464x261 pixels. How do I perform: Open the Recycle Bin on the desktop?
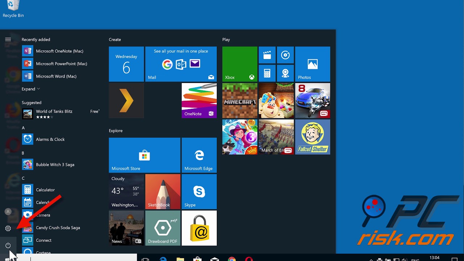13,9
